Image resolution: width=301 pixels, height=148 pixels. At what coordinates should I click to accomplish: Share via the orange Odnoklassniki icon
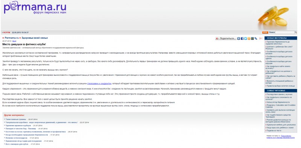point(249,39)
